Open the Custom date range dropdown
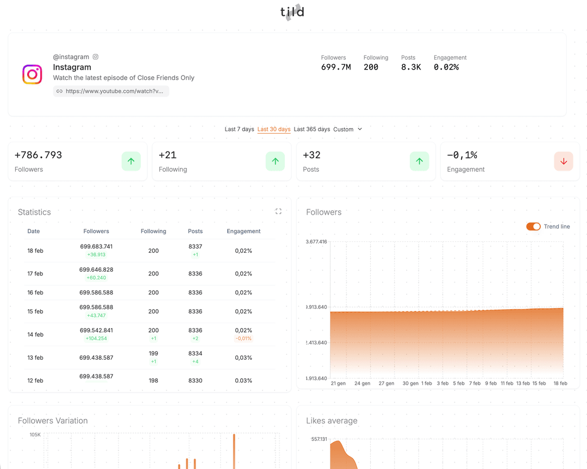The width and height of the screenshot is (587, 469). tap(347, 129)
